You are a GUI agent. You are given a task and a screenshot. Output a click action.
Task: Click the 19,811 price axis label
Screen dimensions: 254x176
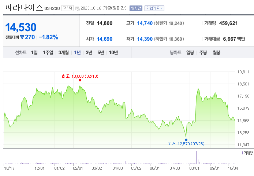(x=243, y=72)
